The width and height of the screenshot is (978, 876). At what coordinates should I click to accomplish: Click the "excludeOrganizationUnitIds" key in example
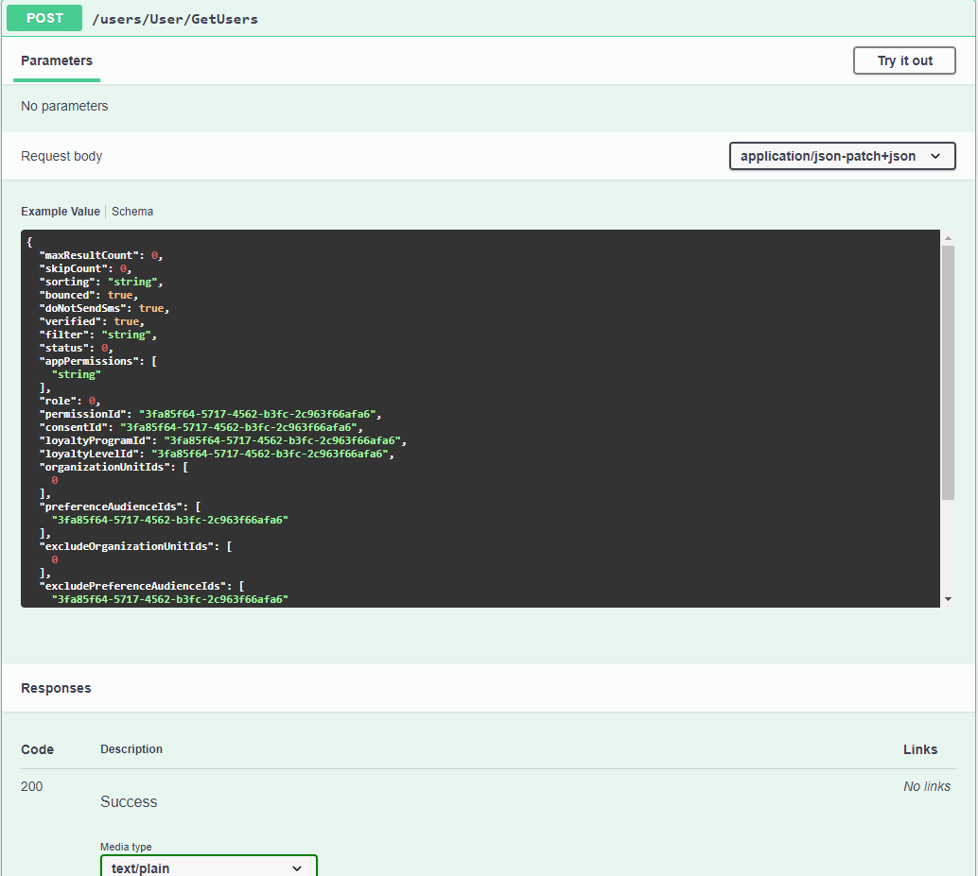tap(127, 546)
